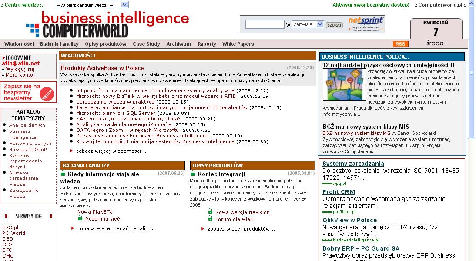Screen dimensions: 476x261
Task: Open the Moje konto link
Action: pyautogui.click(x=19, y=75)
